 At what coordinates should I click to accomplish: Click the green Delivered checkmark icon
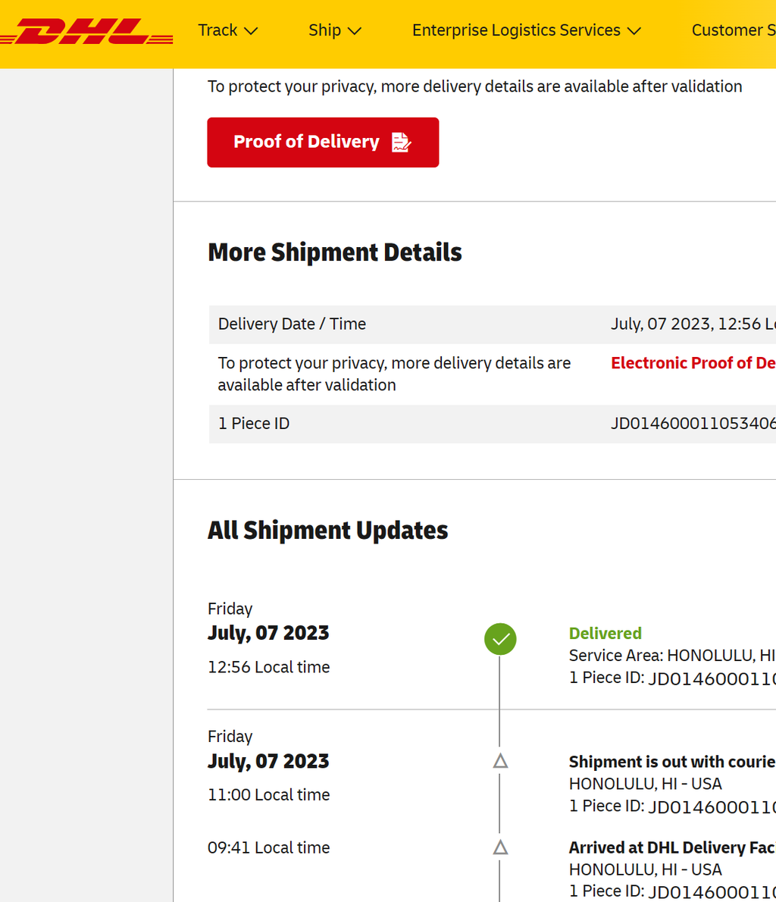(500, 639)
